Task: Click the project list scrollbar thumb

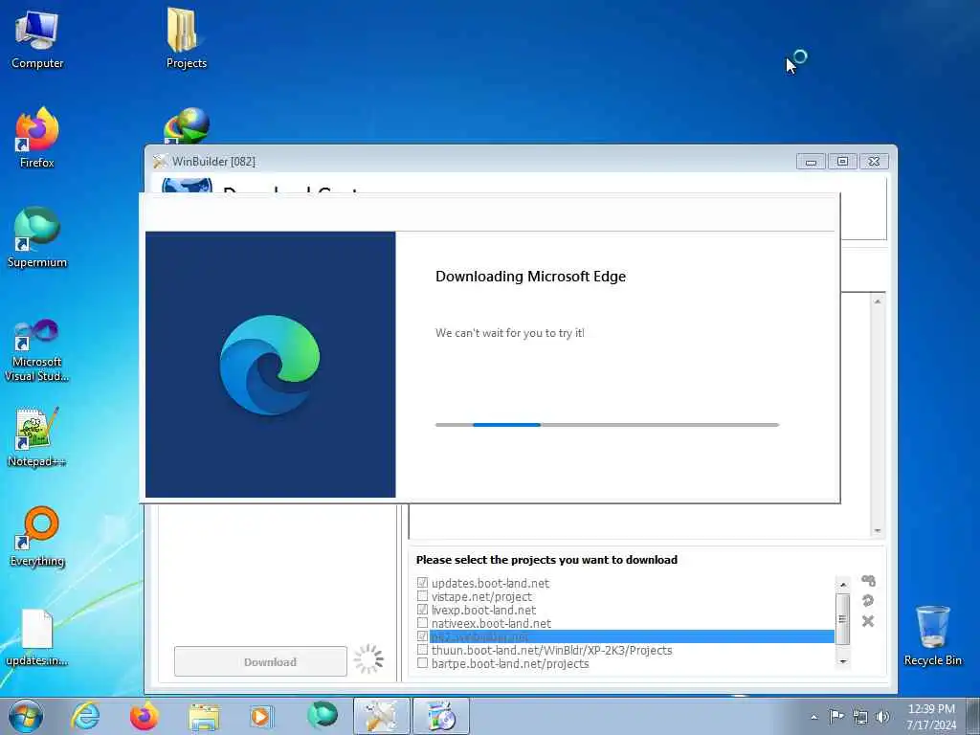Action: coord(843,619)
